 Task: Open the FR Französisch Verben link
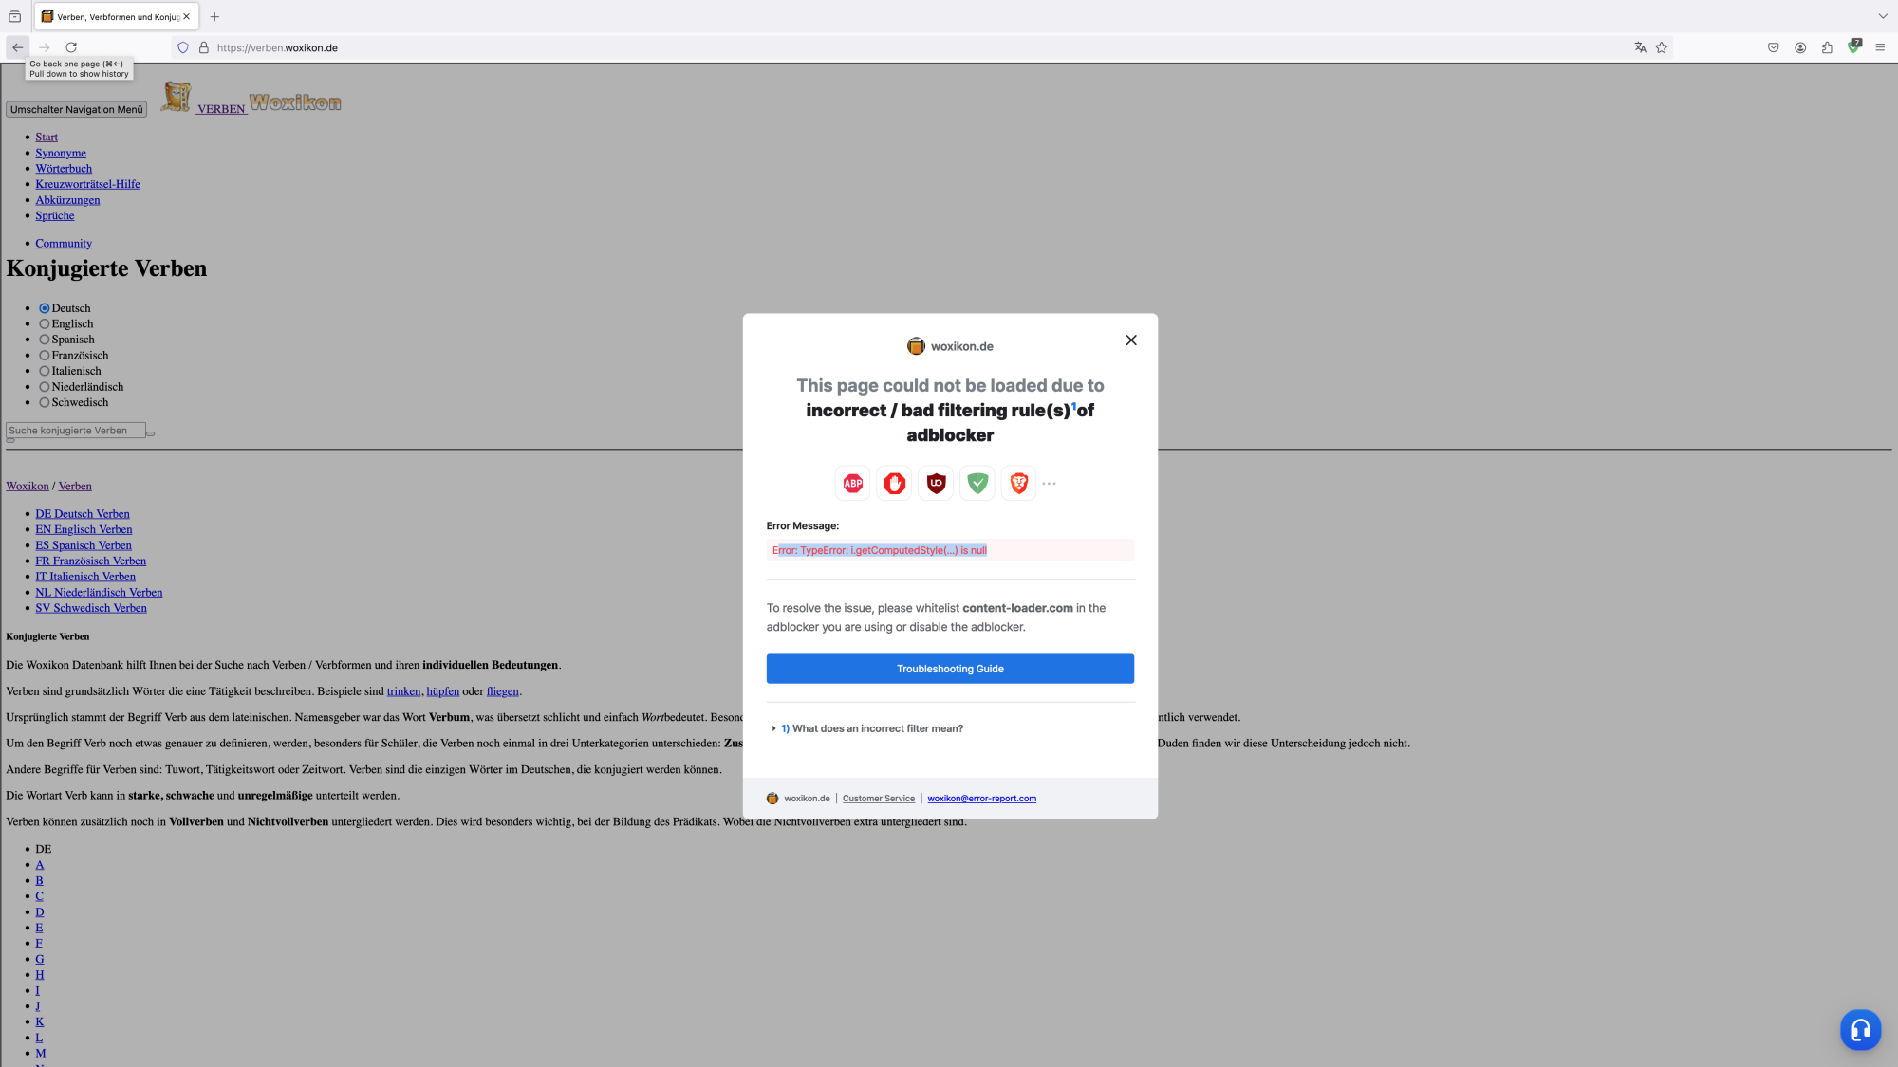(91, 561)
